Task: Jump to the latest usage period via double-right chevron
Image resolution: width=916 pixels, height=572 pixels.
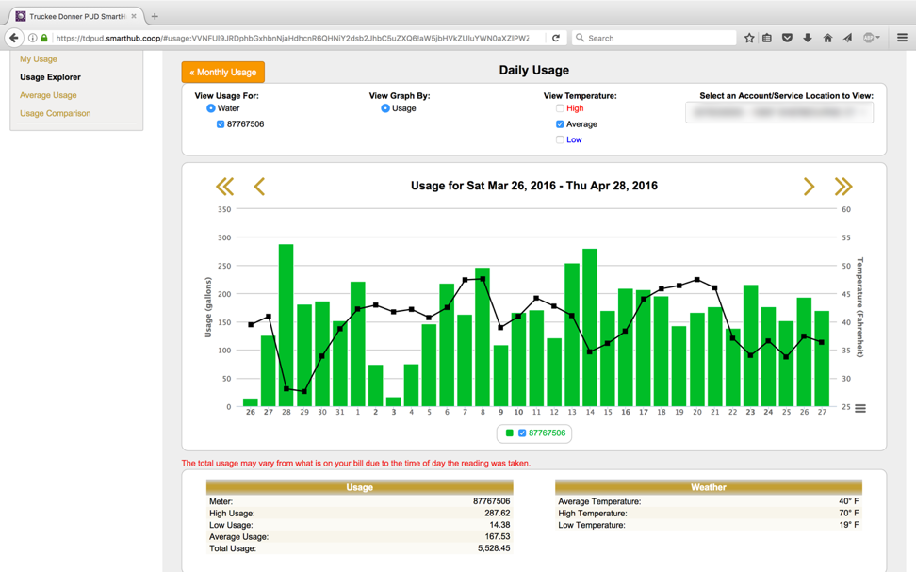Action: [844, 186]
